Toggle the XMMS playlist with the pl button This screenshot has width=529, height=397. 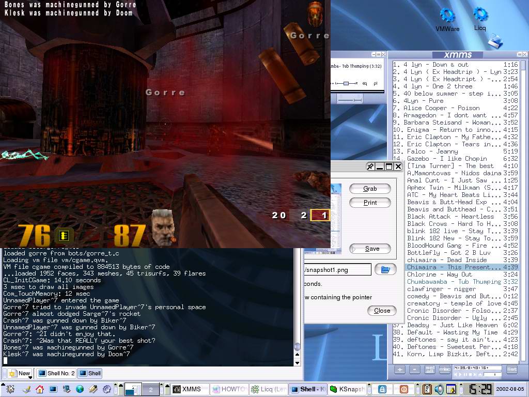[x=376, y=83]
